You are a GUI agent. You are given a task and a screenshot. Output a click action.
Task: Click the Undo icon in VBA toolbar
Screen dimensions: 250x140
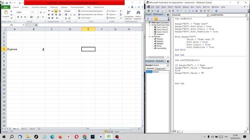pyautogui.click(x=177, y=11)
